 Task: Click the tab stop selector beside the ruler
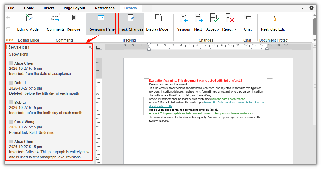point(98,47)
